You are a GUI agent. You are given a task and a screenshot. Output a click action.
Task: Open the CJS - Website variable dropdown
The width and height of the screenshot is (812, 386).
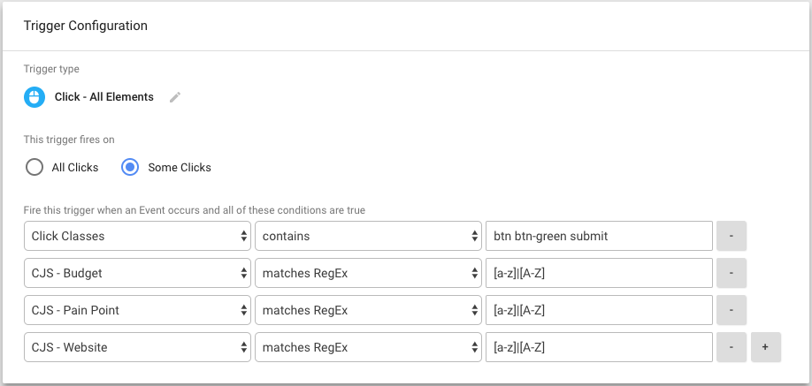[x=137, y=347]
